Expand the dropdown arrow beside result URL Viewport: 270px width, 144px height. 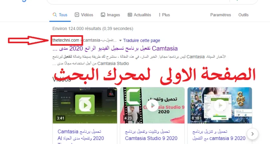(x=120, y=41)
